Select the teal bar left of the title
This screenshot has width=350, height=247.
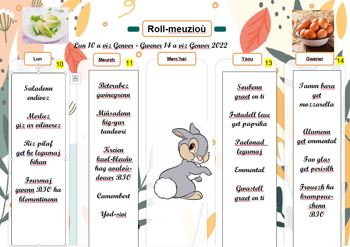(133, 29)
